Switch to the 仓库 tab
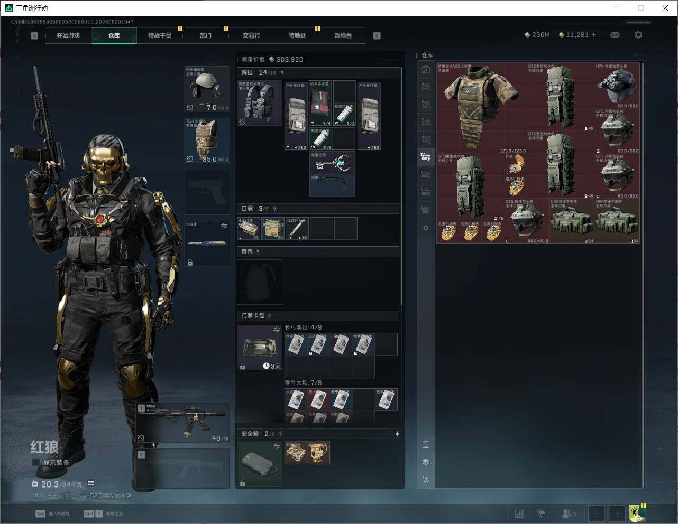This screenshot has width=678, height=524. (114, 35)
